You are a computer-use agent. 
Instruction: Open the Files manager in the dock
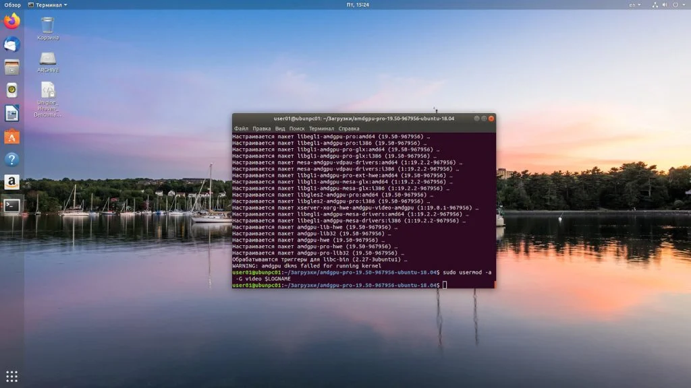point(12,67)
